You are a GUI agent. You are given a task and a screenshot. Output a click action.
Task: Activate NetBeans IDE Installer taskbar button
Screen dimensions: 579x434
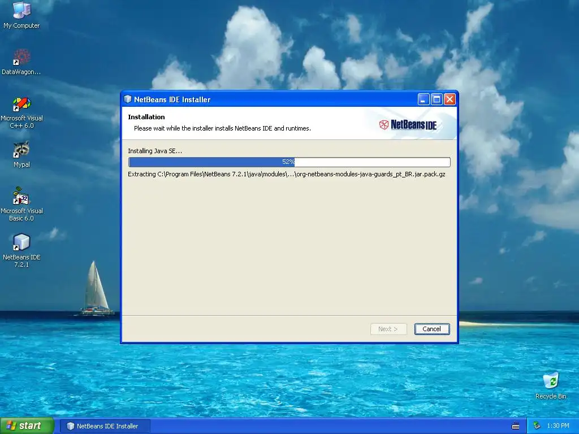[105, 426]
